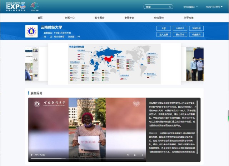Image resolution: width=229 pixels, height=166 pixels.
Task: Select the right carousel thumbnail photo
Action: coord(194,64)
